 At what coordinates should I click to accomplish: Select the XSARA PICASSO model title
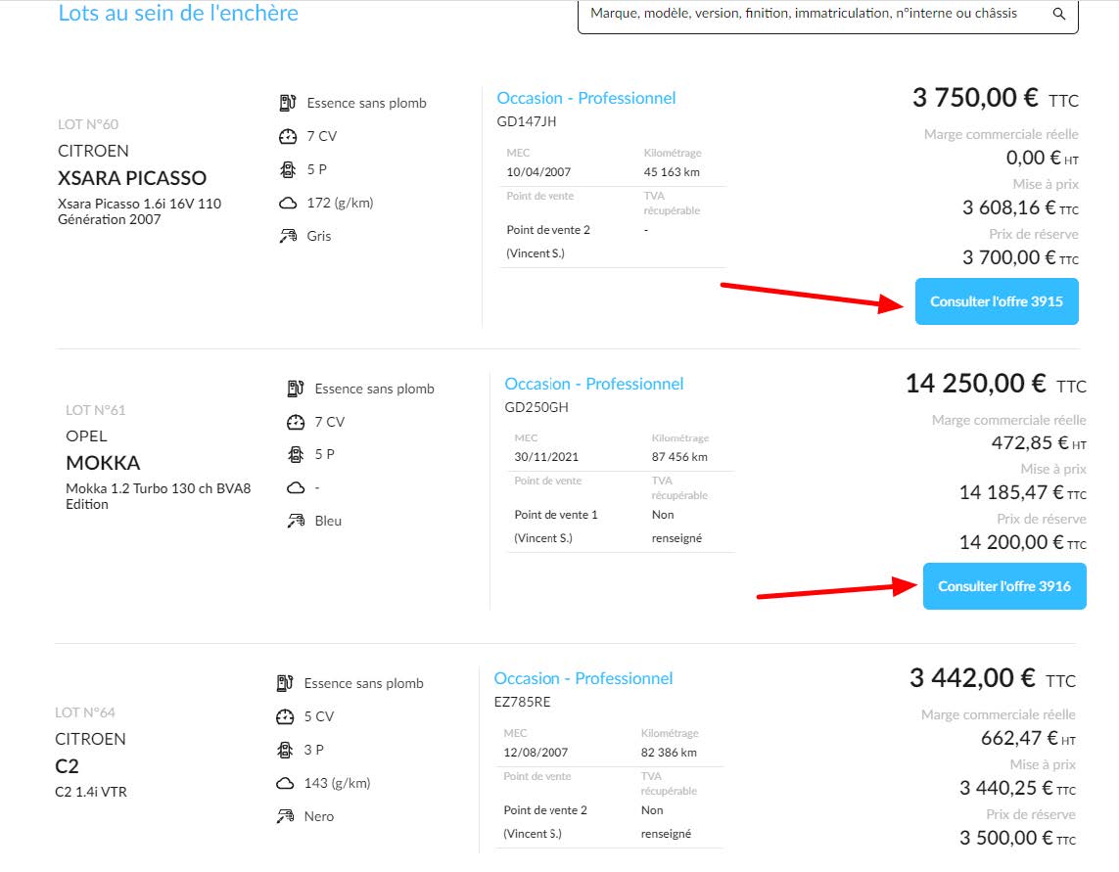point(132,178)
